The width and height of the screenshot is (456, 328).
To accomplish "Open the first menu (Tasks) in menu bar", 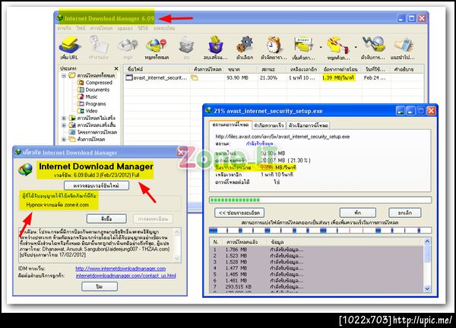I will pos(65,28).
